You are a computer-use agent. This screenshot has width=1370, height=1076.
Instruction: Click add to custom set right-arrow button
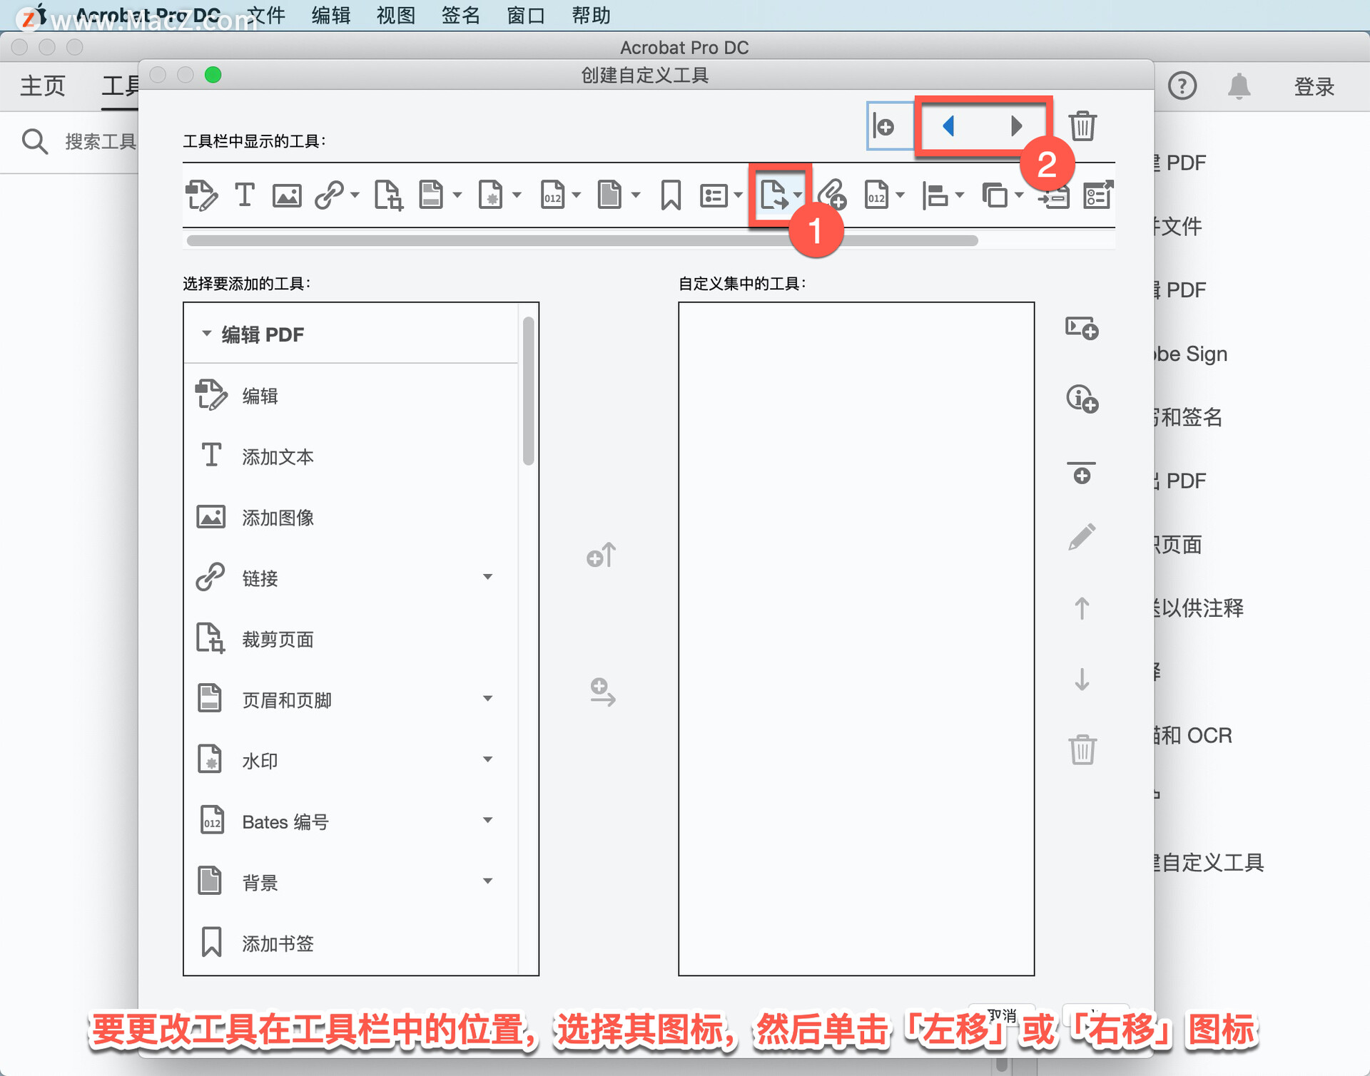602,692
